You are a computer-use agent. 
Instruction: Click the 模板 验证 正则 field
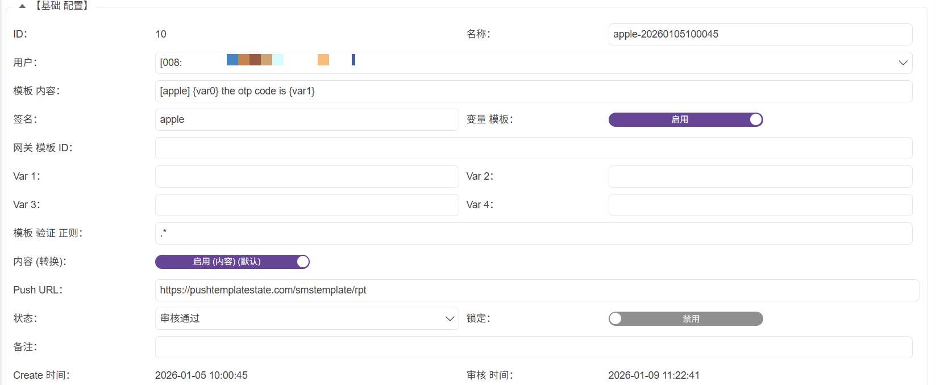click(x=533, y=233)
